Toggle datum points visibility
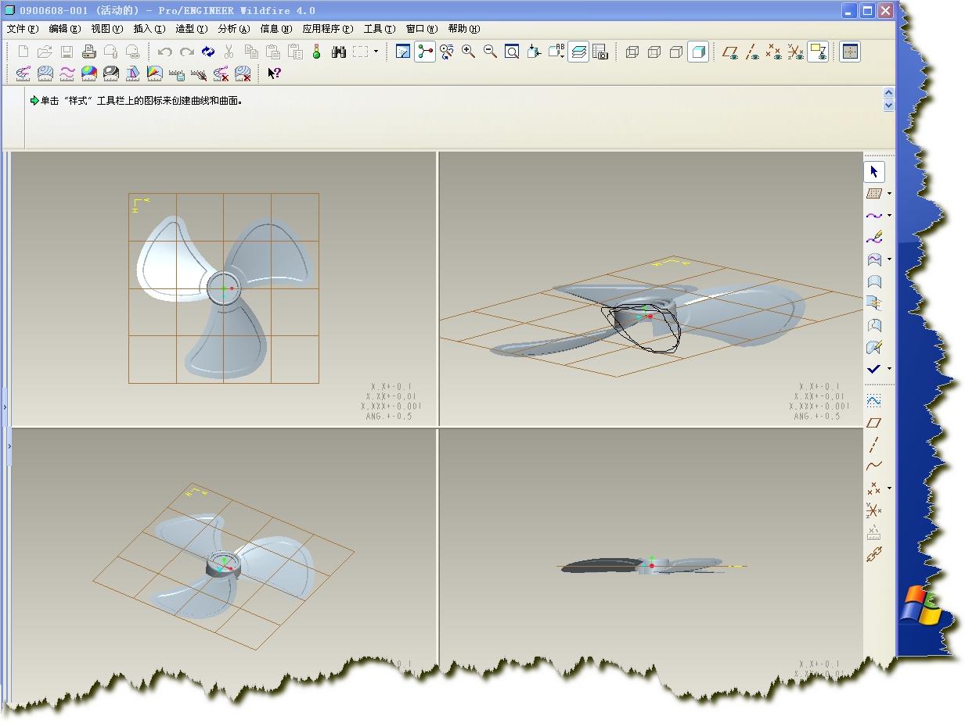The image size is (965, 723). click(x=774, y=52)
